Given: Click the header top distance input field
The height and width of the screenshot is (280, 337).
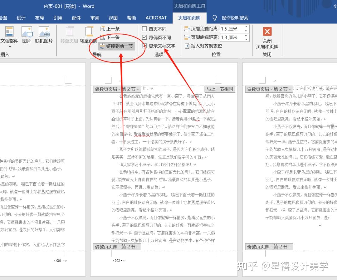Looking at the screenshot, I should coord(232,29).
